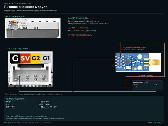Click the 'ПРИМЕР: E07-M1101D-SMA' heading
The width and height of the screenshot is (168, 126).
78,18
